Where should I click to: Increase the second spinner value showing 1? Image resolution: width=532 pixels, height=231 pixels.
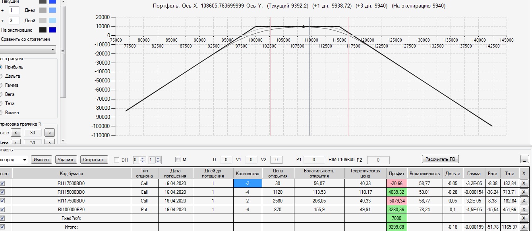(x=159, y=158)
